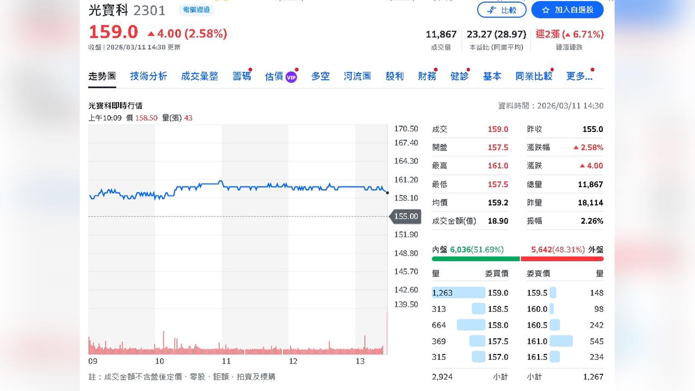Select the 股利 tab
This screenshot has width=695, height=391.
(394, 76)
